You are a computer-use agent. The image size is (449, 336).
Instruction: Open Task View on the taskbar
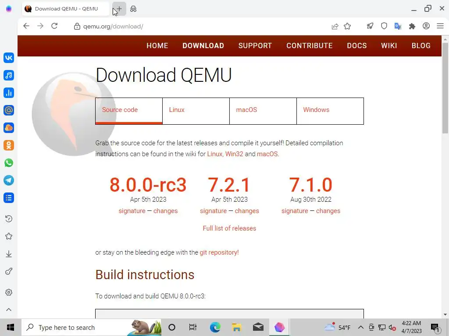(x=193, y=327)
